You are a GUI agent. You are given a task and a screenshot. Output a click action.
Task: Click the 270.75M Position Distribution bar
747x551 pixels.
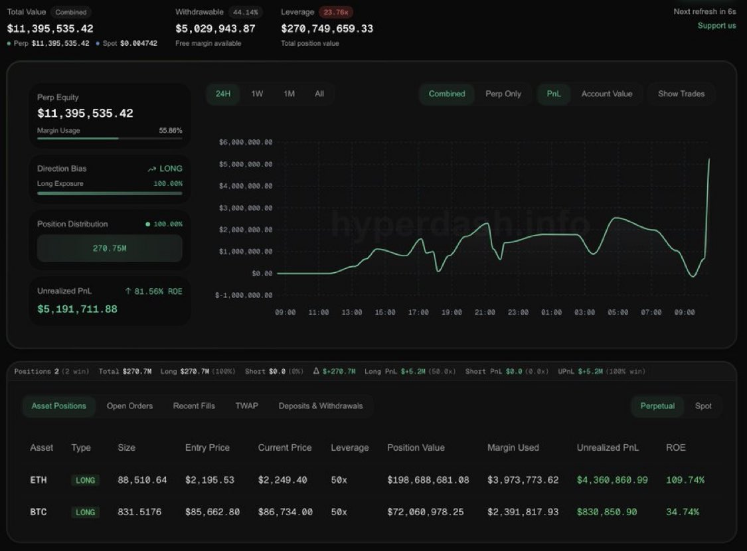click(110, 248)
